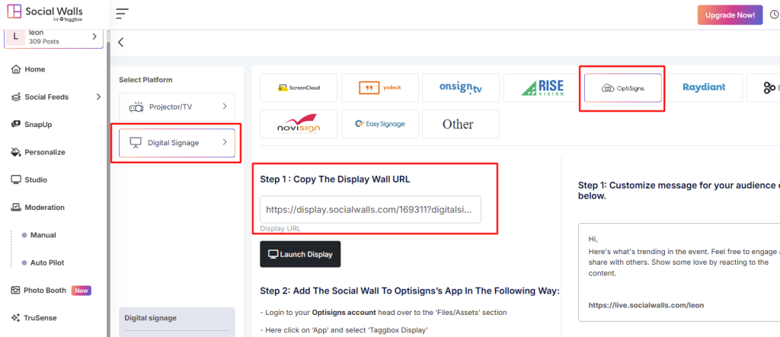Click the clock icon beside Upgrade Now

pos(775,15)
